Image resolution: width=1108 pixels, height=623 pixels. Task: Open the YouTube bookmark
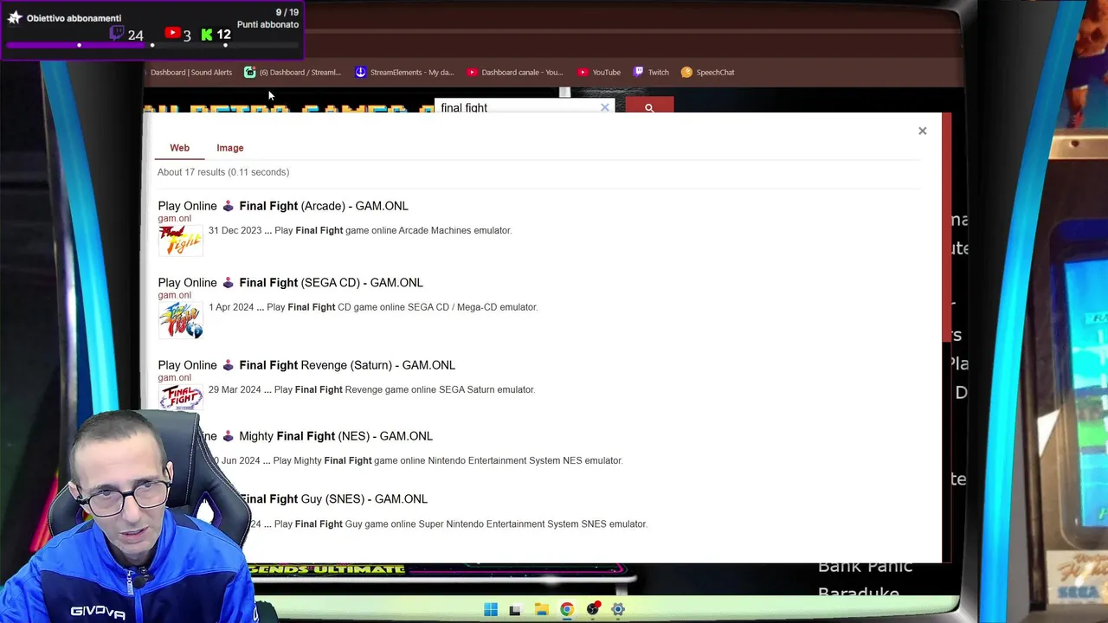coord(599,73)
